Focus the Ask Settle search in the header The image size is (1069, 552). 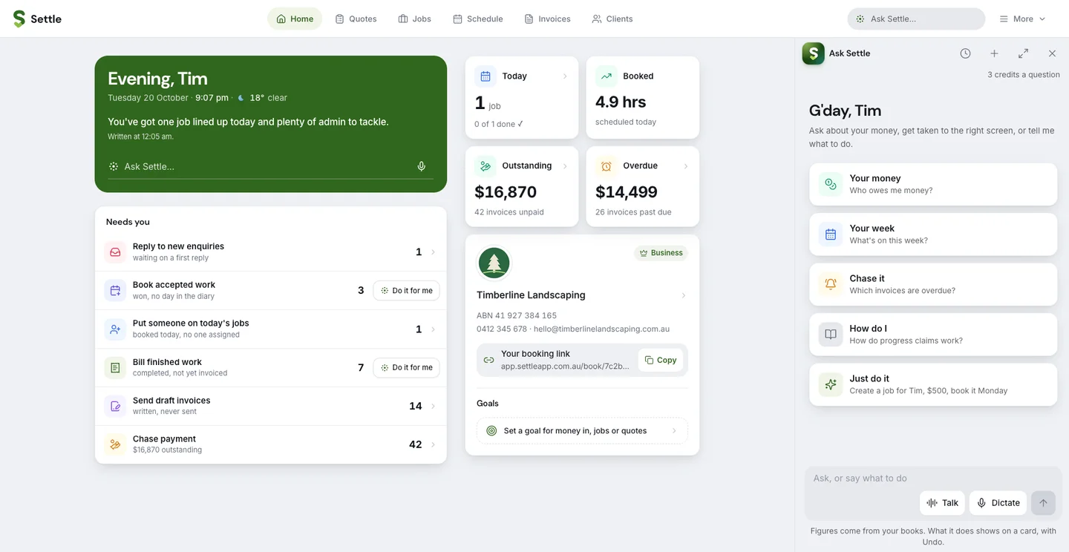pyautogui.click(x=916, y=19)
